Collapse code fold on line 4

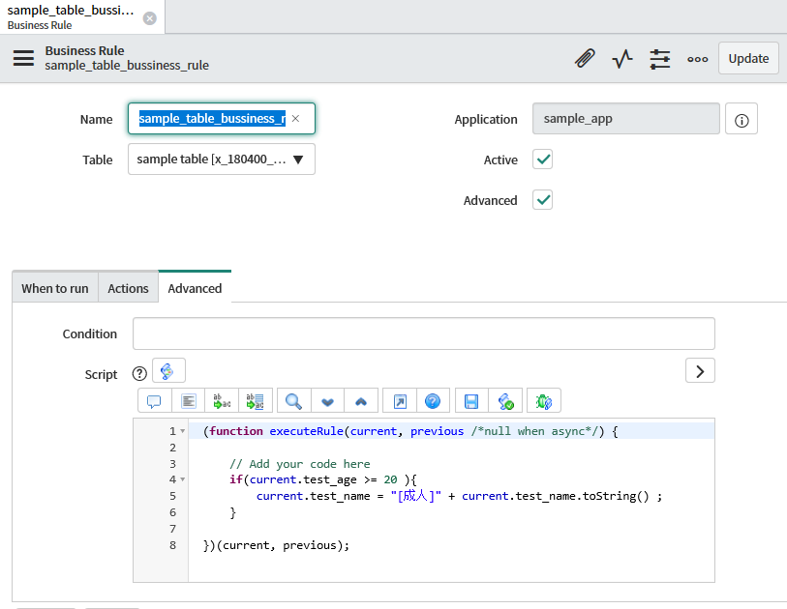pyautogui.click(x=183, y=479)
